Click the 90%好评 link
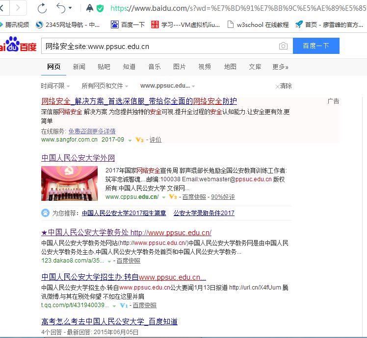This screenshot has width=367, height=338. pos(223,197)
